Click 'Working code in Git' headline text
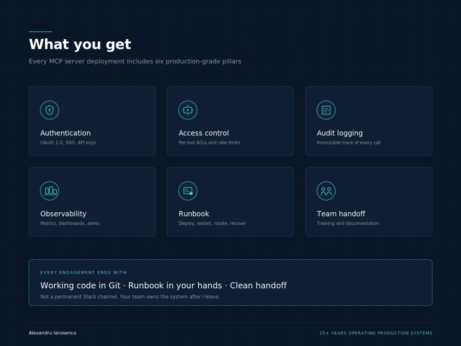 (x=164, y=286)
